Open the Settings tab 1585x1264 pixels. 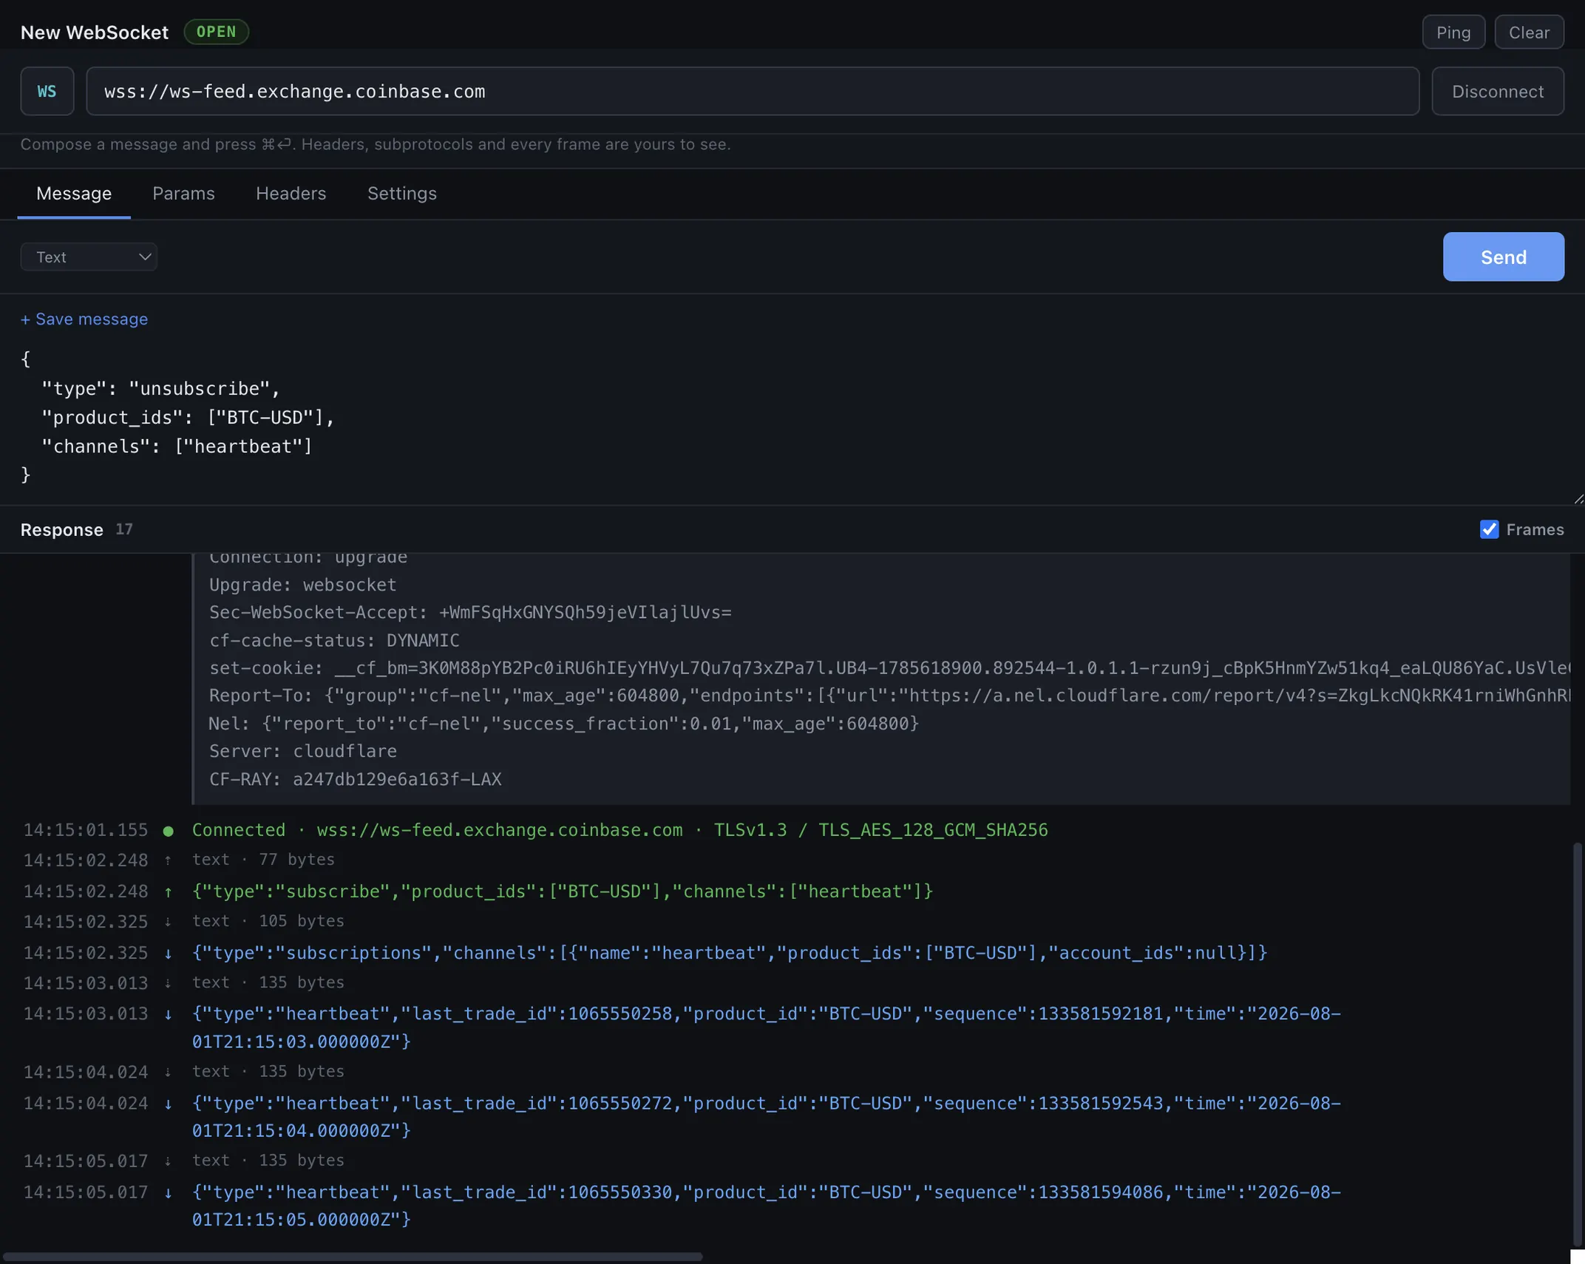[x=401, y=193]
